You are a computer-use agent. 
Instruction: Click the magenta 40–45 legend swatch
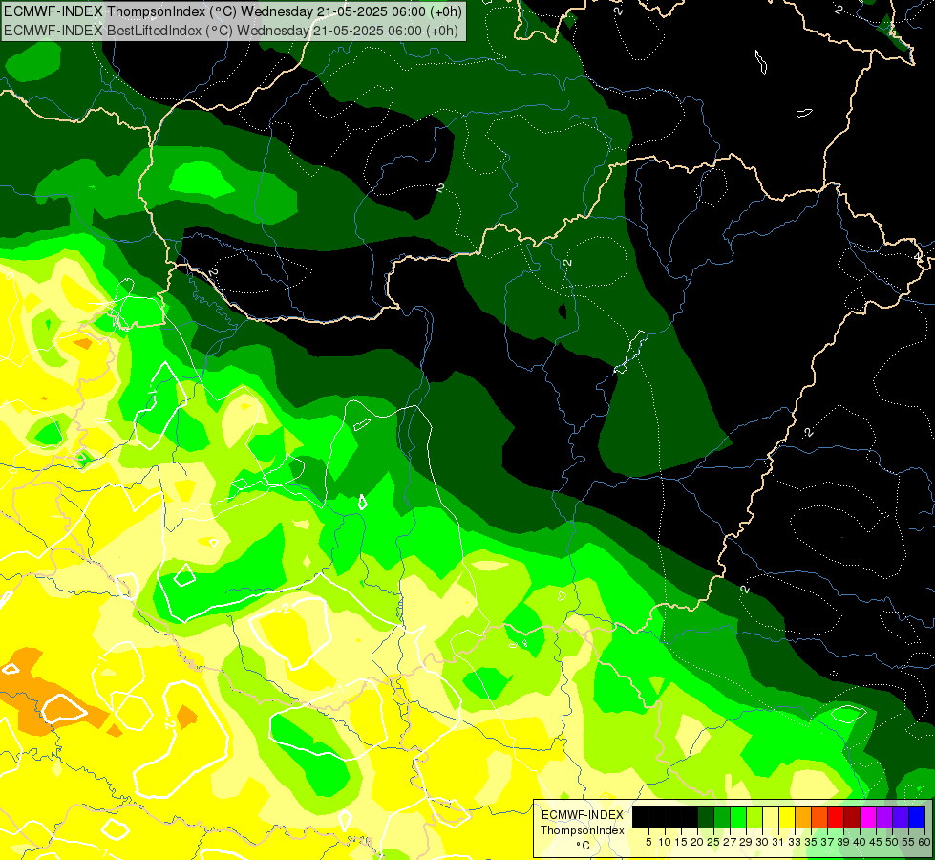coord(868,817)
